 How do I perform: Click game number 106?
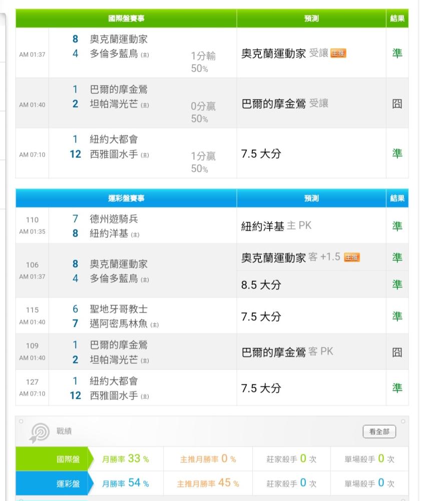32,265
